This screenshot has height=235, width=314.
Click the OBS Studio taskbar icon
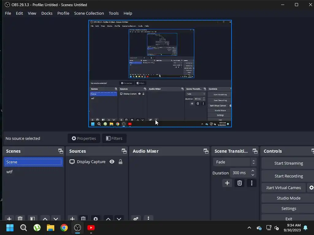[78, 228]
